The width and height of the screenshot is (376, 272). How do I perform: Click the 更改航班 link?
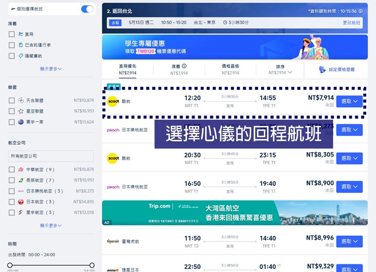coord(351,22)
